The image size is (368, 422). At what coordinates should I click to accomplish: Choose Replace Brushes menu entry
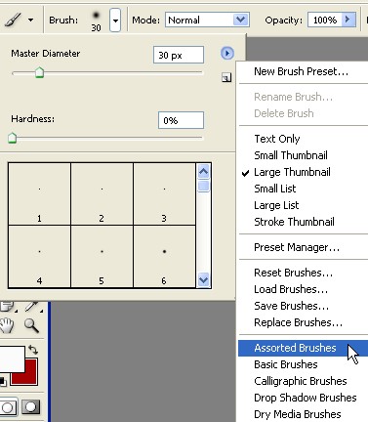[298, 322]
